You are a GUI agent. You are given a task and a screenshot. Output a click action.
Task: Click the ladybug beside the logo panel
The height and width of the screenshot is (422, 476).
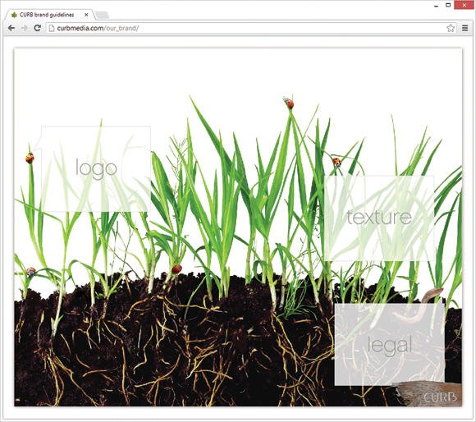(x=30, y=158)
